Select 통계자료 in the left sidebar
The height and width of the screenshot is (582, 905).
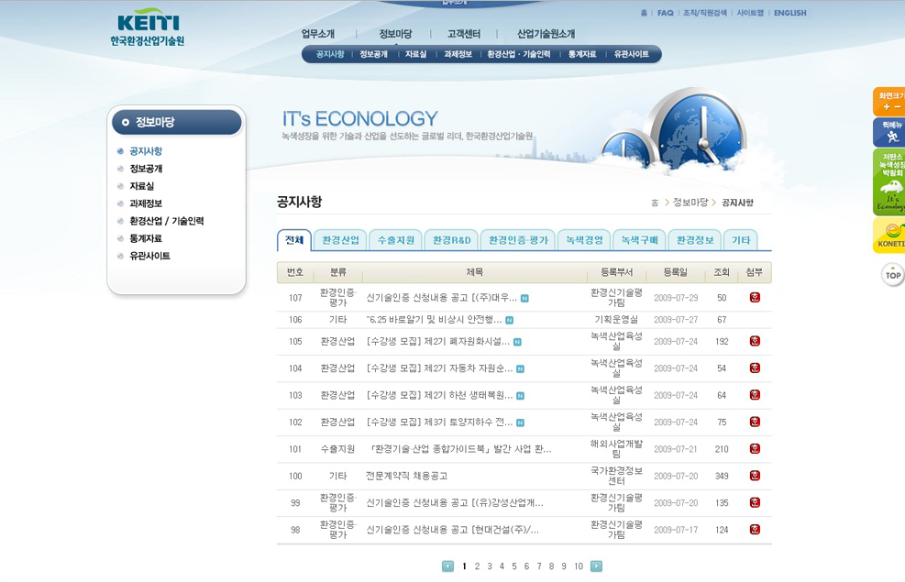146,238
